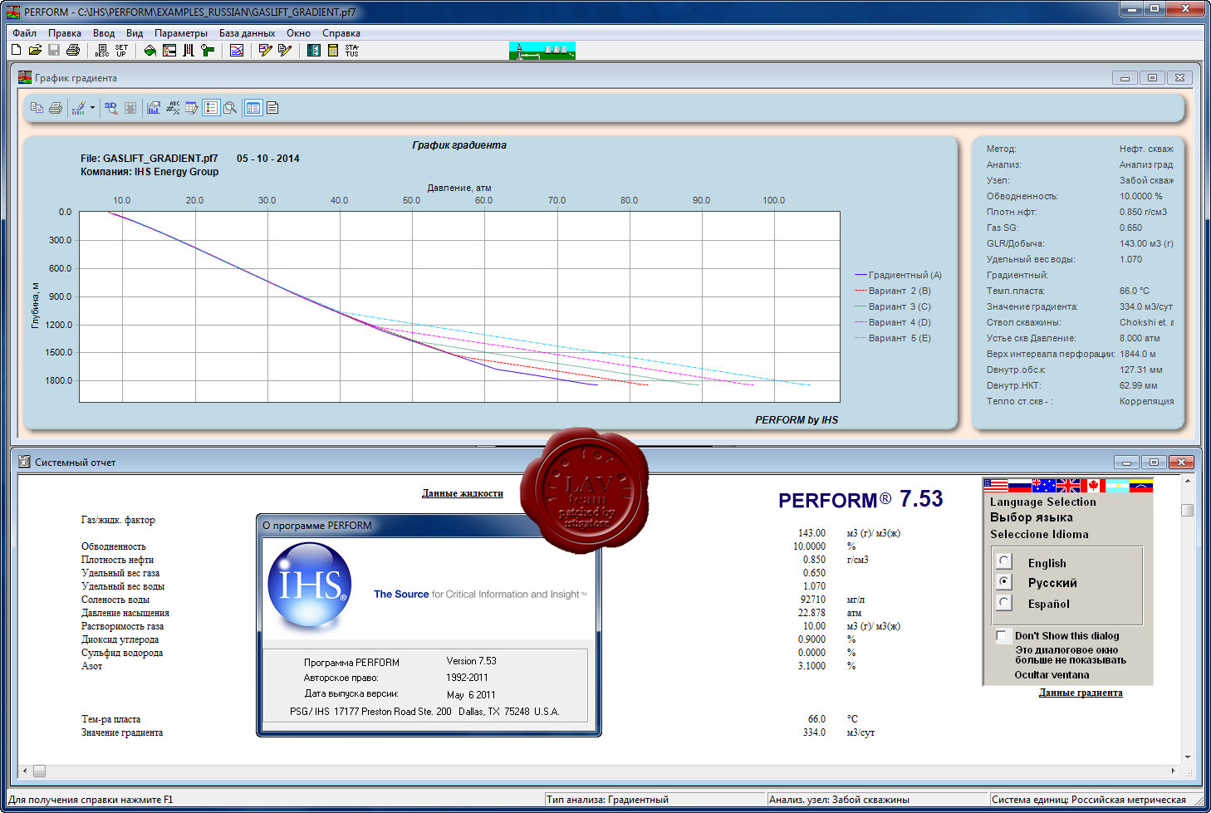Open the Параметры menu
This screenshot has height=813, width=1211.
(x=181, y=33)
